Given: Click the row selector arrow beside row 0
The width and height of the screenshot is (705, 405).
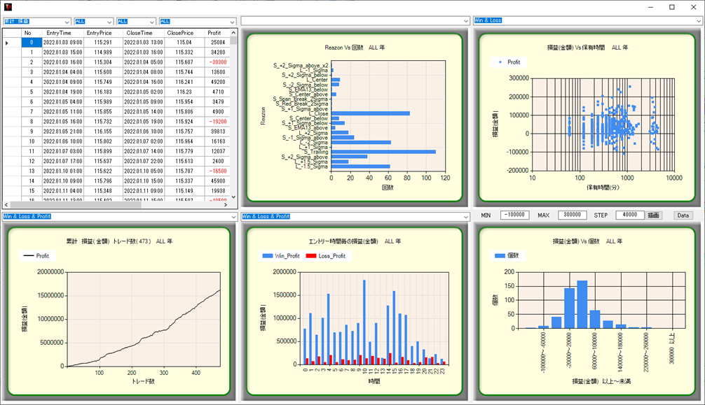Looking at the screenshot, I should pos(8,43).
